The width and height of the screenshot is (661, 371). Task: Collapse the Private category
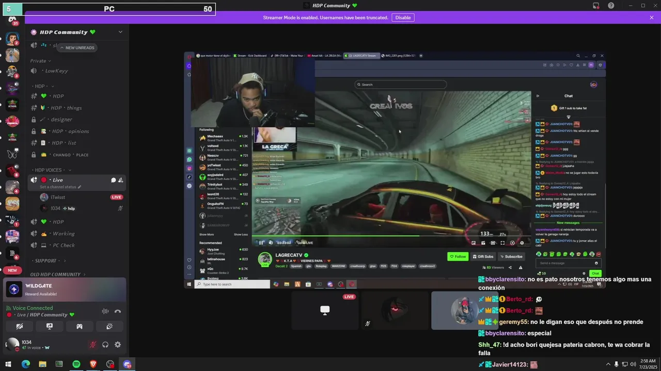(x=40, y=61)
